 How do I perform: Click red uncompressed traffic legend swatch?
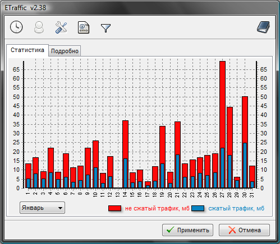tap(114, 208)
